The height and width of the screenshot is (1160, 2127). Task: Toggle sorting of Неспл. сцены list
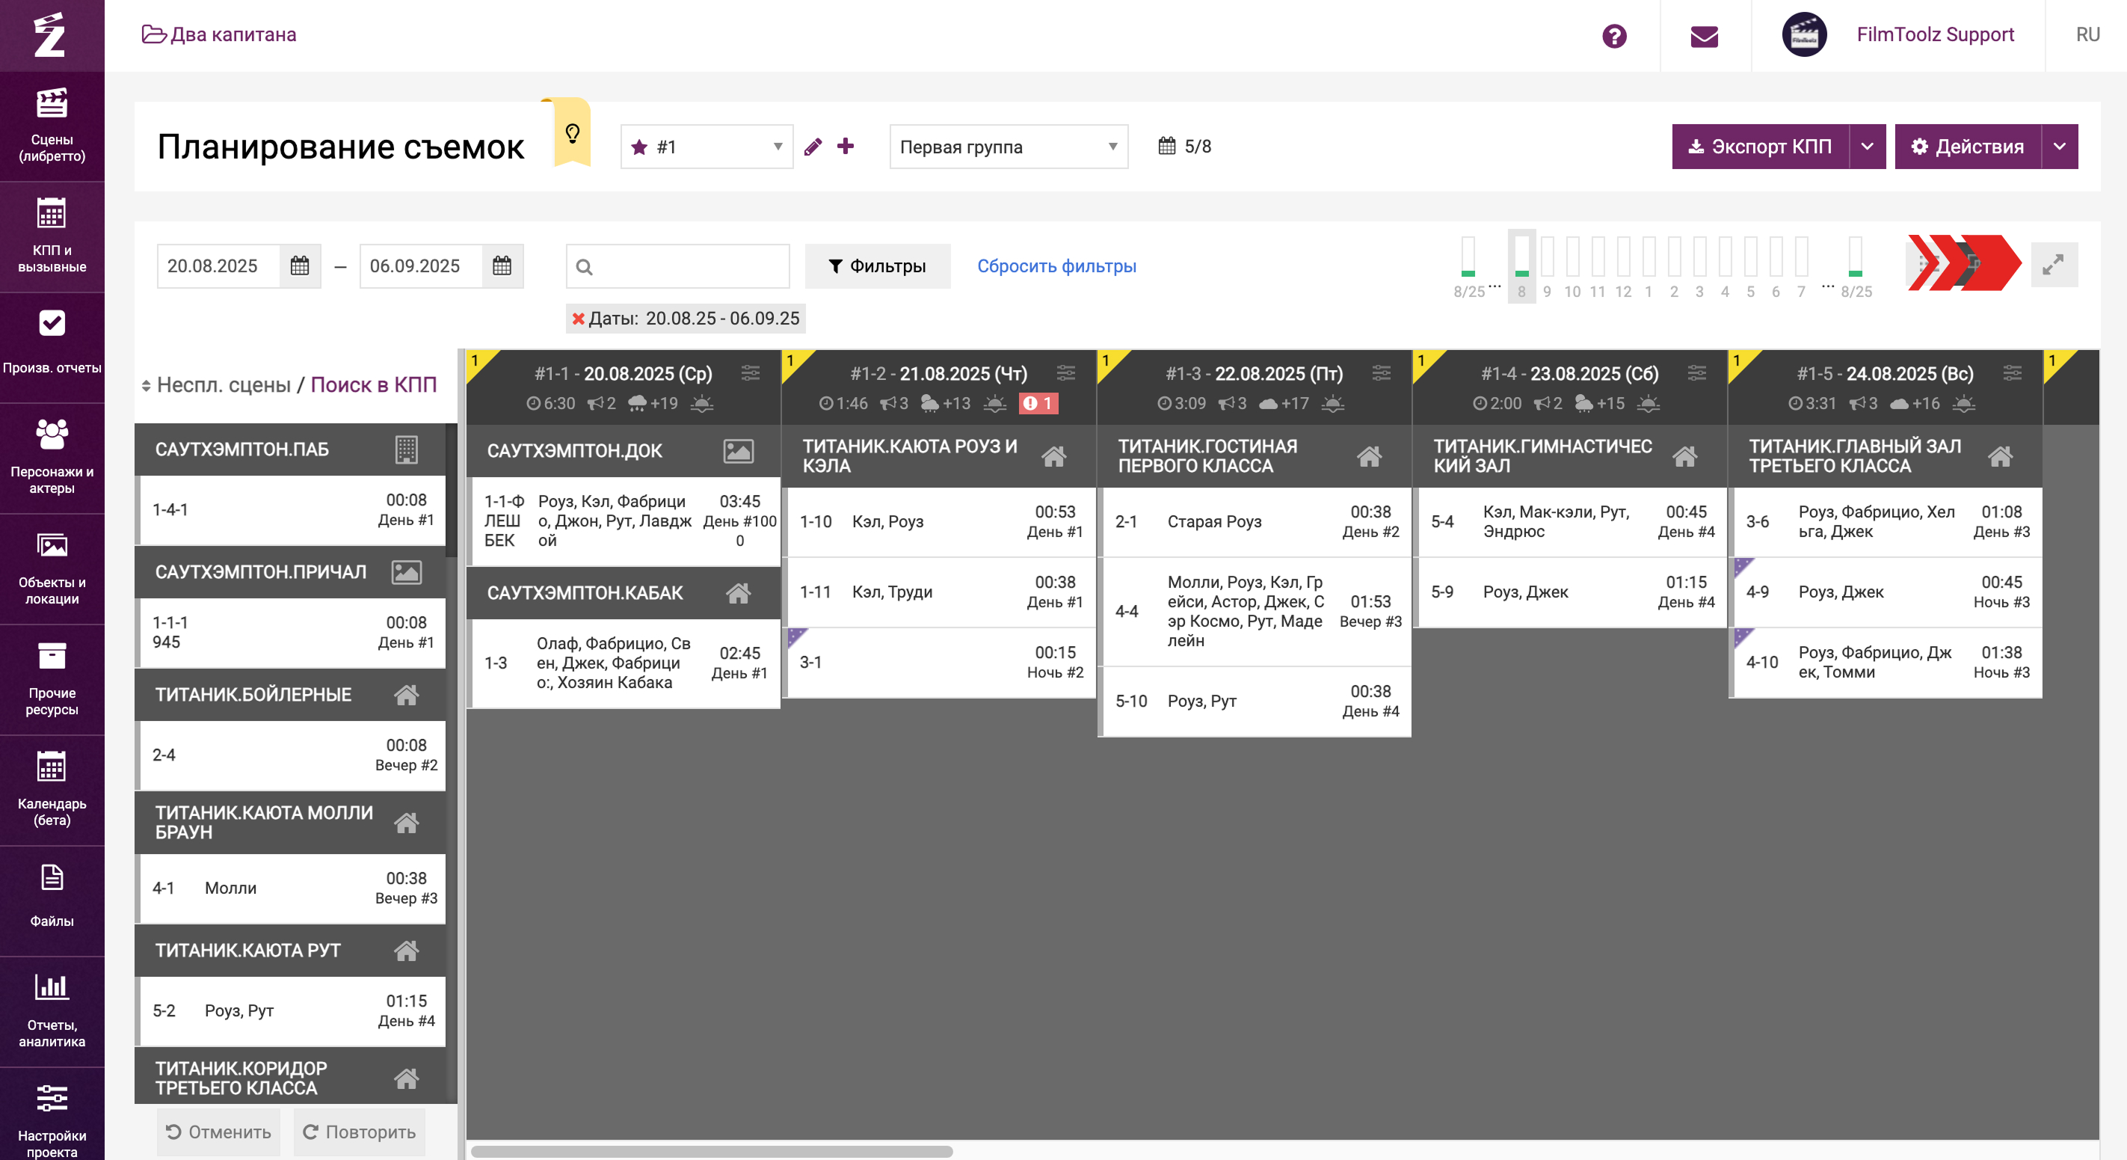click(145, 386)
